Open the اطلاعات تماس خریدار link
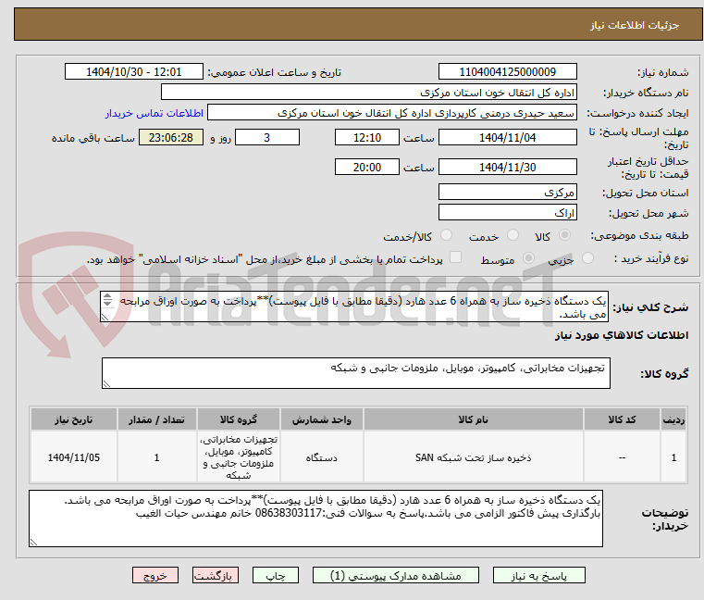The image size is (704, 600). (x=154, y=113)
